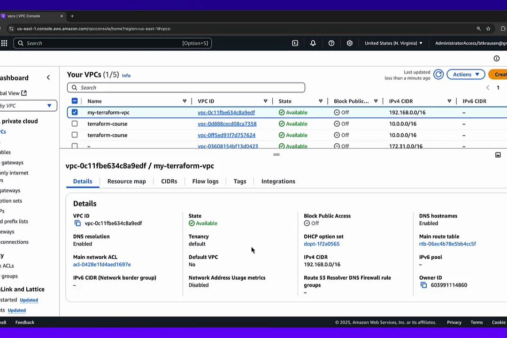Click the 192.168.0.0/16 cell in table
This screenshot has width=507, height=338.
[x=407, y=113]
